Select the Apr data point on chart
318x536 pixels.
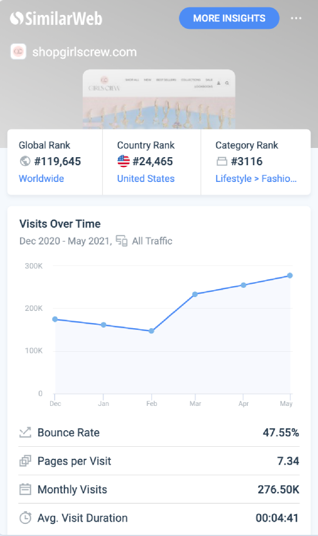[244, 285]
